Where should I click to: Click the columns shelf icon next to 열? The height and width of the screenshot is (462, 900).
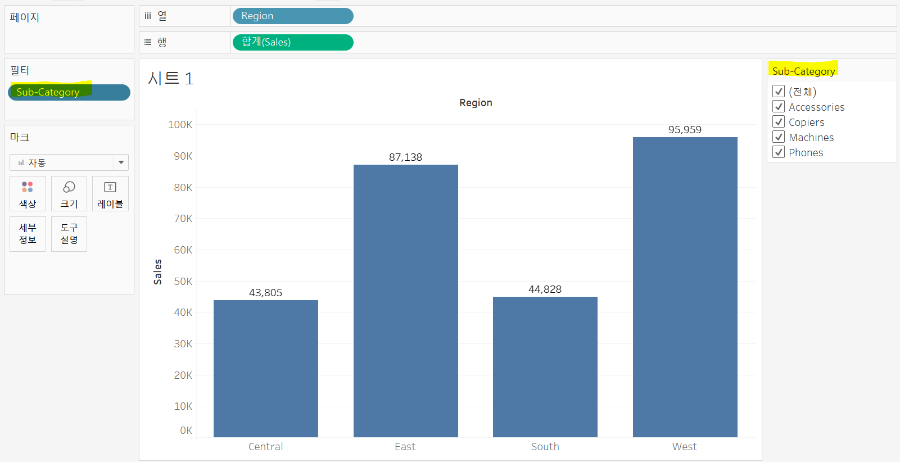click(x=148, y=16)
